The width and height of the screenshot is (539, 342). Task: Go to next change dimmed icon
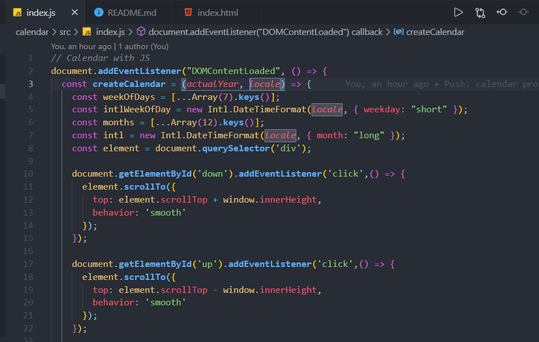523,12
